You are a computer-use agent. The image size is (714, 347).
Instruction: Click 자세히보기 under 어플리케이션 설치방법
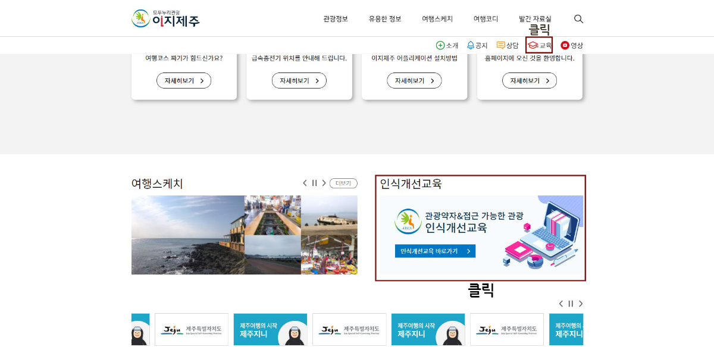pos(414,81)
